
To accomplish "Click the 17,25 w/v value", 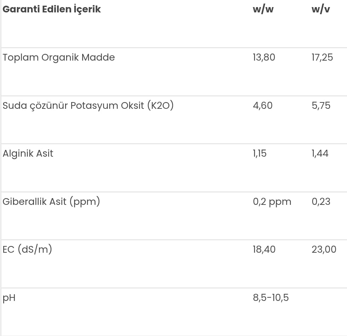I will [x=322, y=57].
